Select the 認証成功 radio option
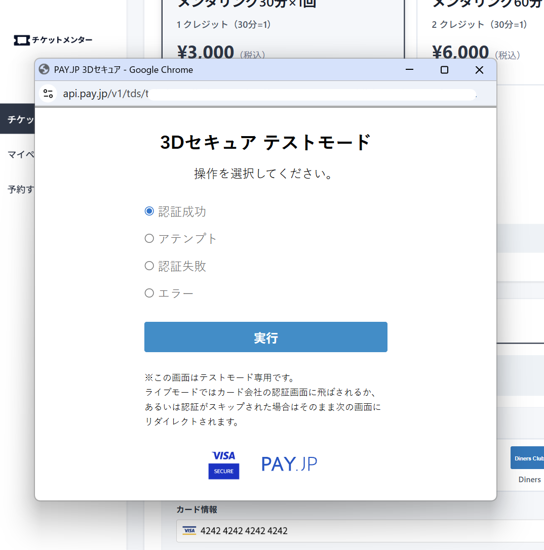Viewport: 544px width, 550px height. coord(149,211)
